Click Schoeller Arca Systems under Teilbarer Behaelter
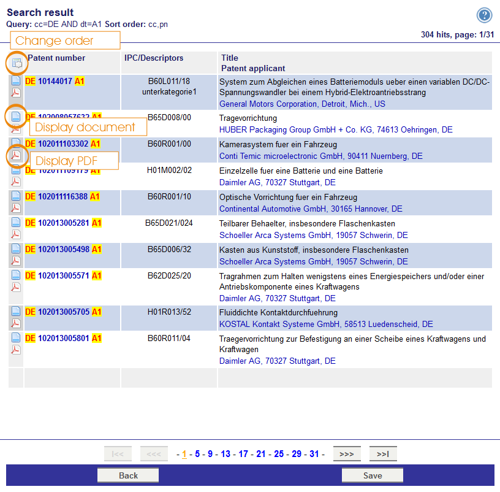500x492 pixels. (314, 236)
